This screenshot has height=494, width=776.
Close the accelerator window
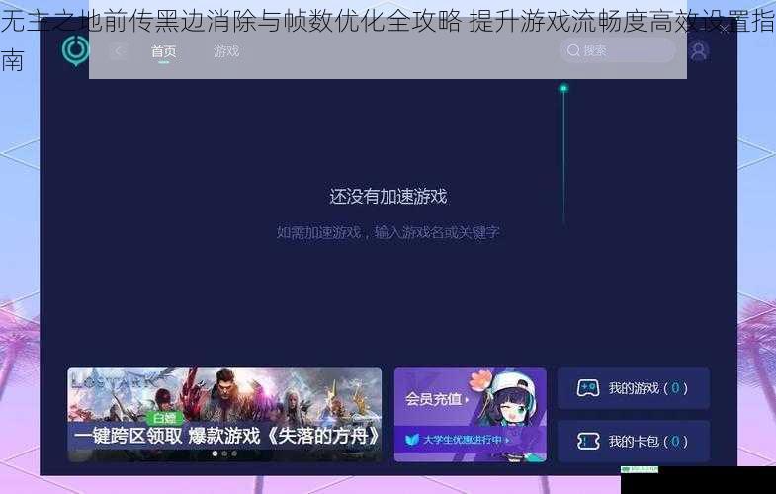[x=724, y=30]
